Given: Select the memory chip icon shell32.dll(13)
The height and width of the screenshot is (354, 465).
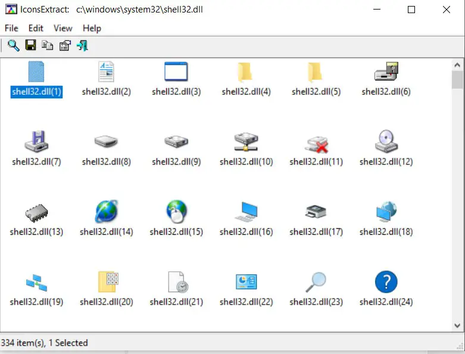Looking at the screenshot, I should tap(36, 213).
